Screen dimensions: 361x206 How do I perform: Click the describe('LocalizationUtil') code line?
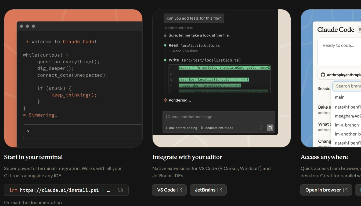(214, 80)
